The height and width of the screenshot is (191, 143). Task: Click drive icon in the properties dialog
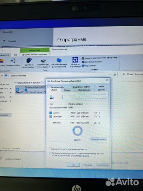(x=52, y=97)
